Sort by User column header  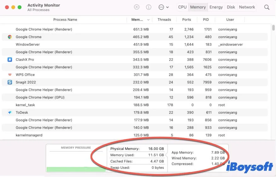click(x=230, y=20)
